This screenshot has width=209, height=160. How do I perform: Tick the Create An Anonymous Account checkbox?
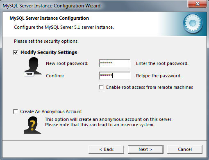coord(16,111)
